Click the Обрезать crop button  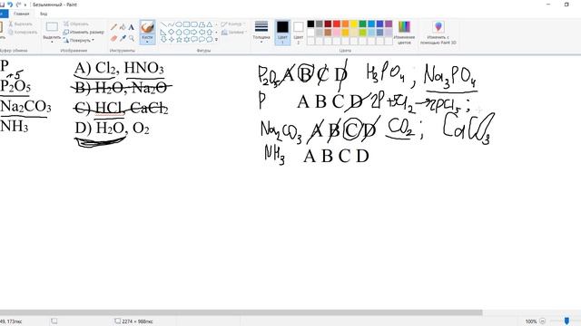[76, 24]
